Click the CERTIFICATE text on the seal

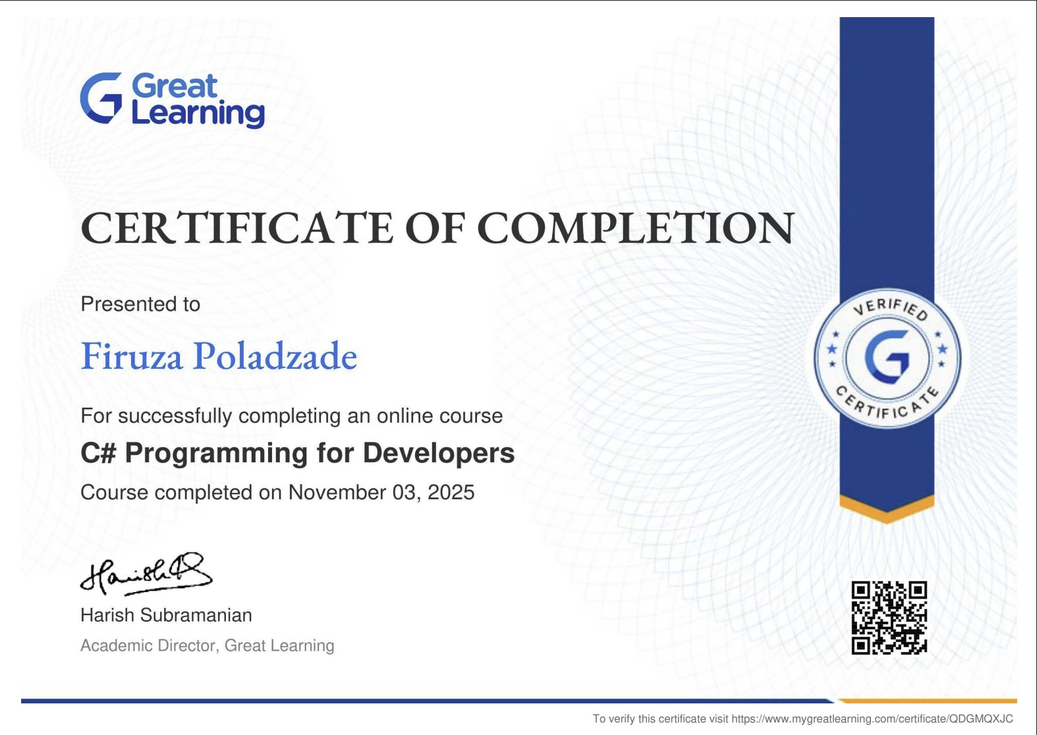click(887, 406)
